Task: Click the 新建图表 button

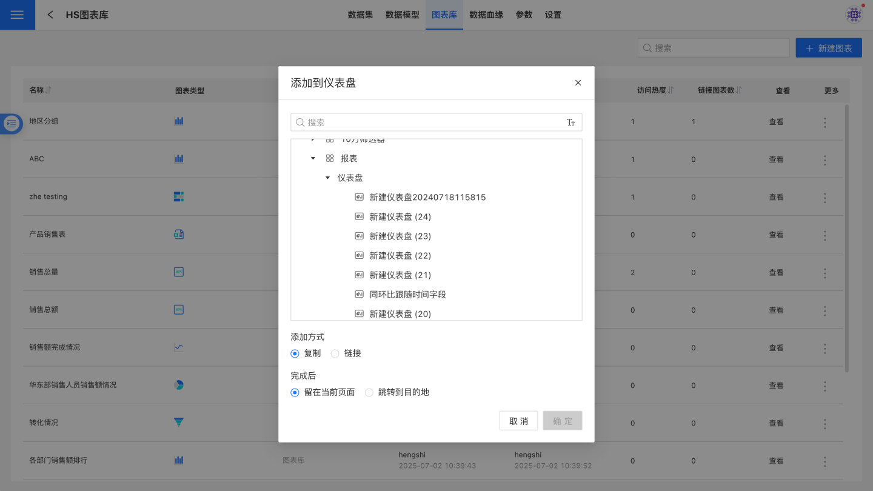Action: tap(828, 48)
